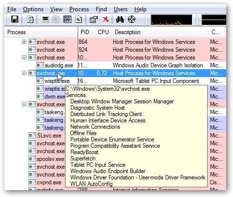Image resolution: width=233 pixels, height=197 pixels.
Task: Click the Save floppy disk icon
Action: [15, 20]
